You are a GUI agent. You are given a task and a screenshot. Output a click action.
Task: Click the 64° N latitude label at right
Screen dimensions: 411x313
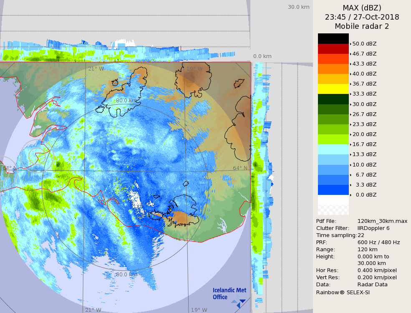[x=240, y=168]
